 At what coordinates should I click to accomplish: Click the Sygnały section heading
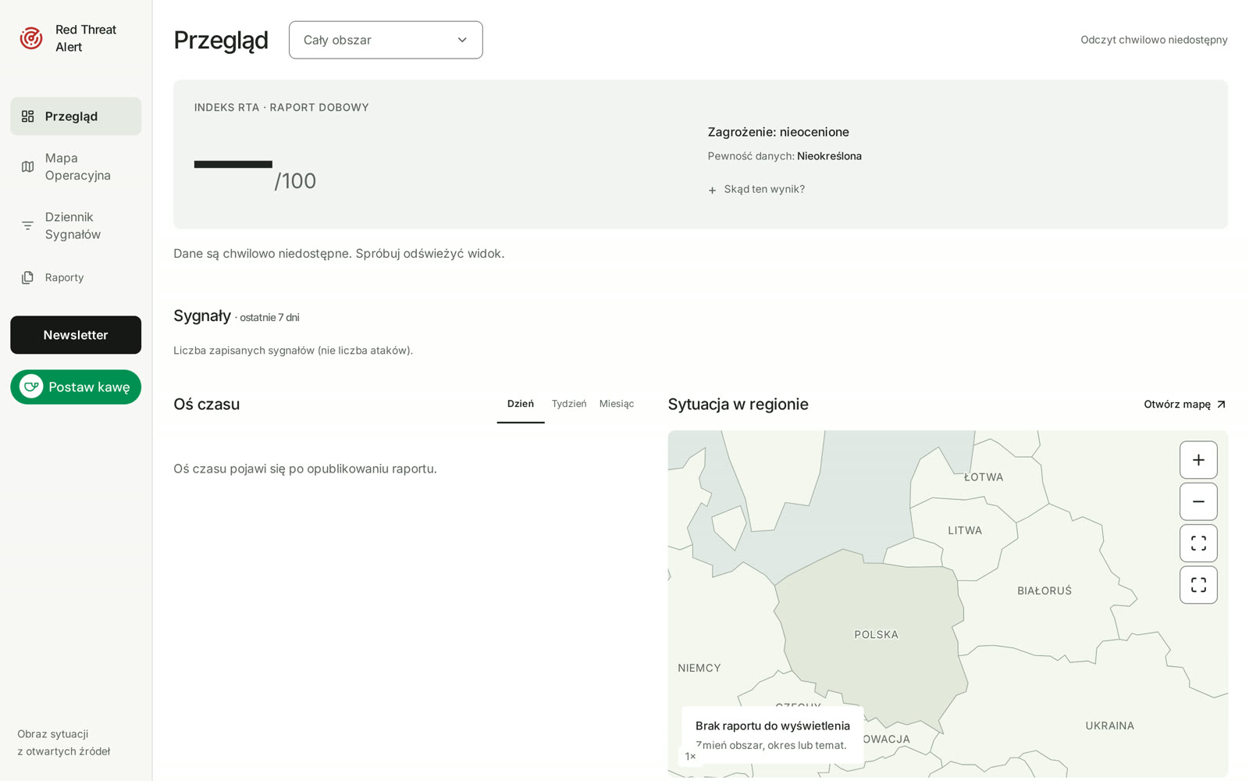pyautogui.click(x=202, y=316)
